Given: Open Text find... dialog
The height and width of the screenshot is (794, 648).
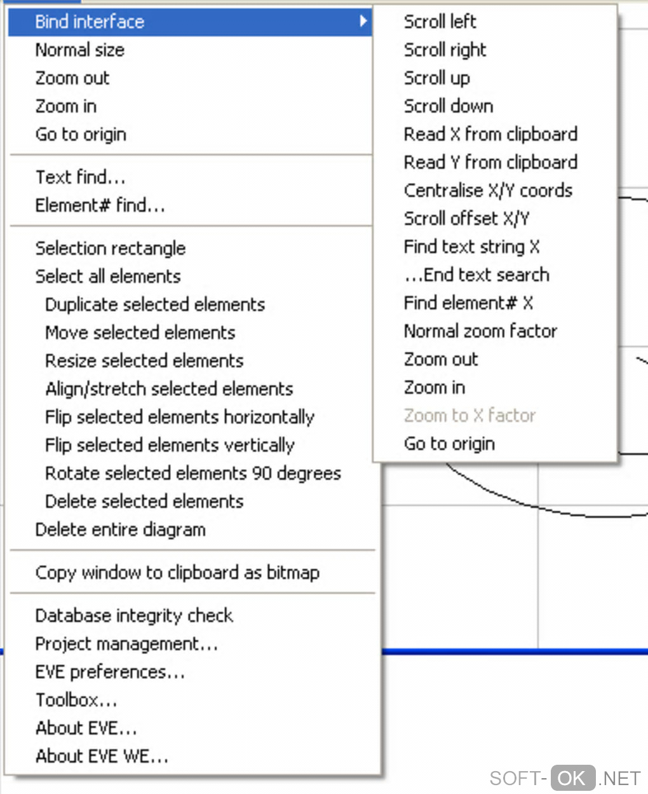Looking at the screenshot, I should click(81, 177).
